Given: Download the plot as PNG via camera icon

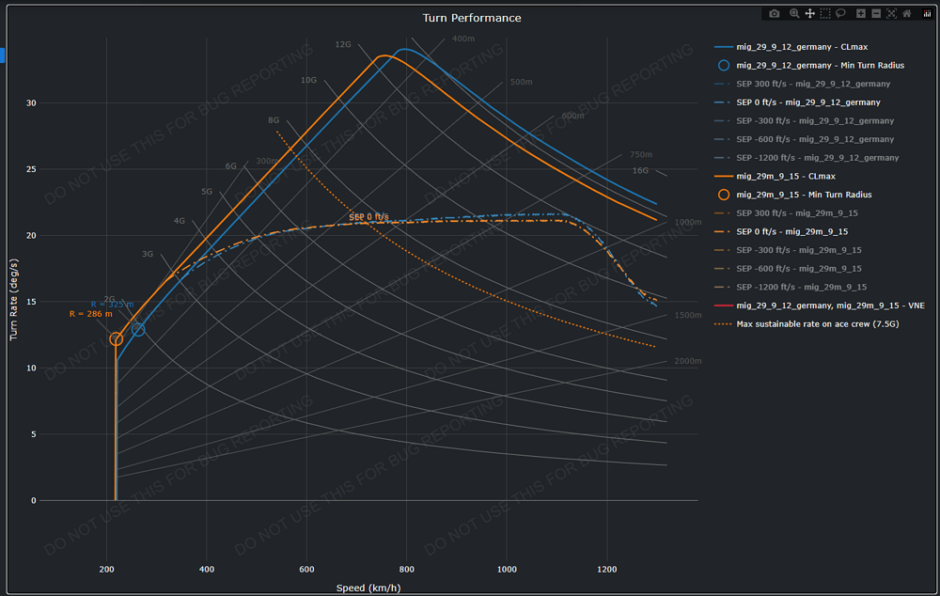Looking at the screenshot, I should click(775, 14).
